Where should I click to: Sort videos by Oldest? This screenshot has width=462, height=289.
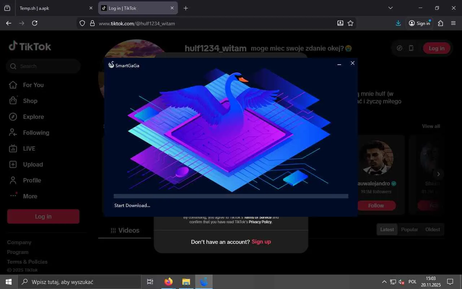[x=432, y=229]
